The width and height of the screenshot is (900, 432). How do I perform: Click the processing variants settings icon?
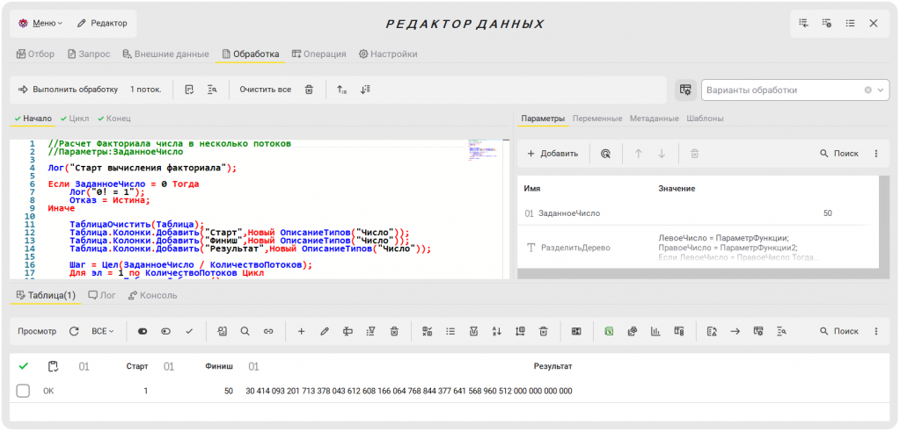point(685,90)
